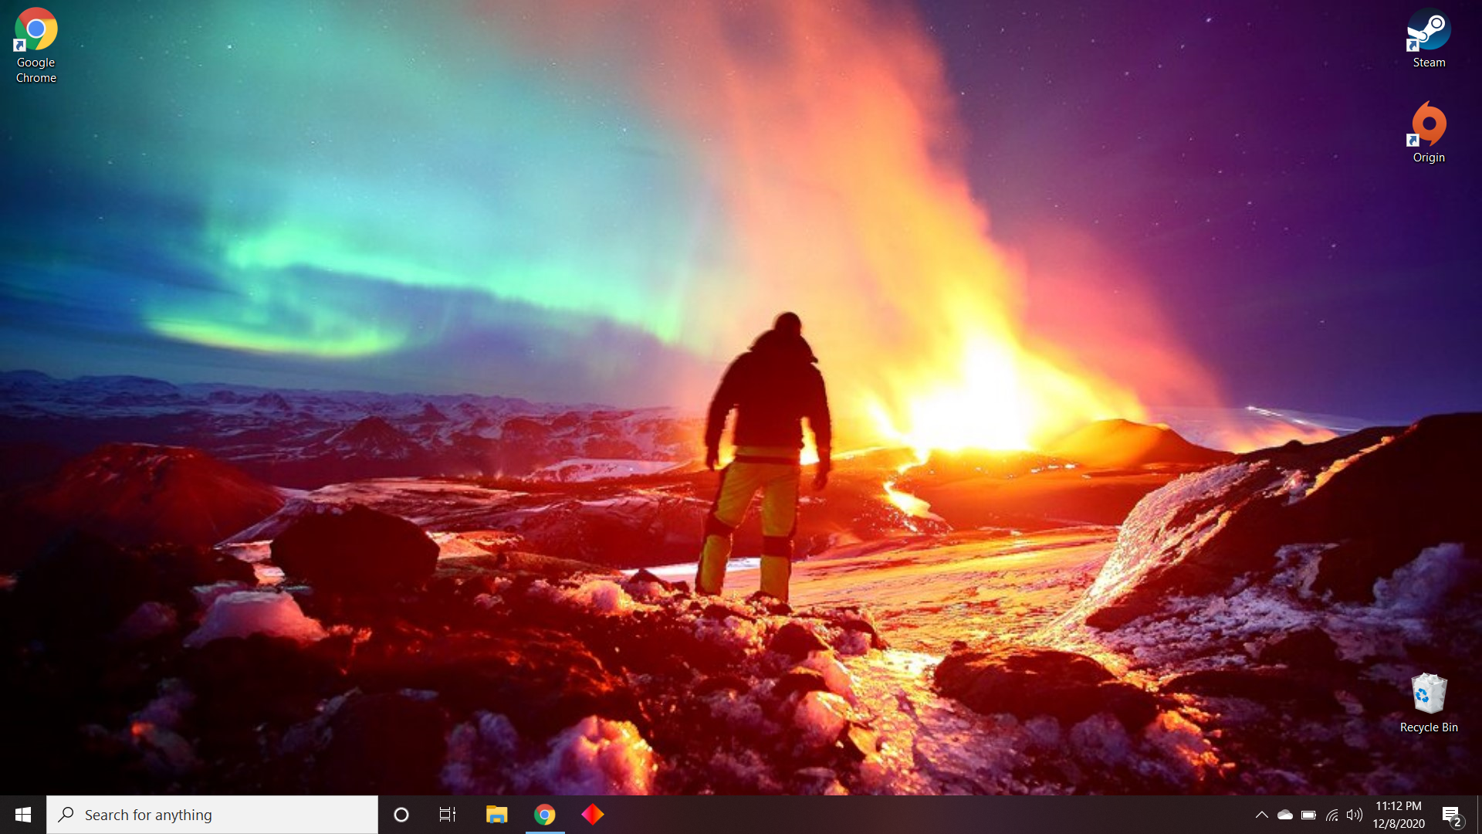Open the OneDrive cloud tray icon

tap(1285, 815)
